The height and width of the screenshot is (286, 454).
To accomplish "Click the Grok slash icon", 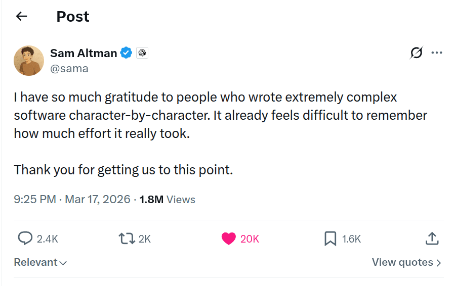I will (x=416, y=53).
